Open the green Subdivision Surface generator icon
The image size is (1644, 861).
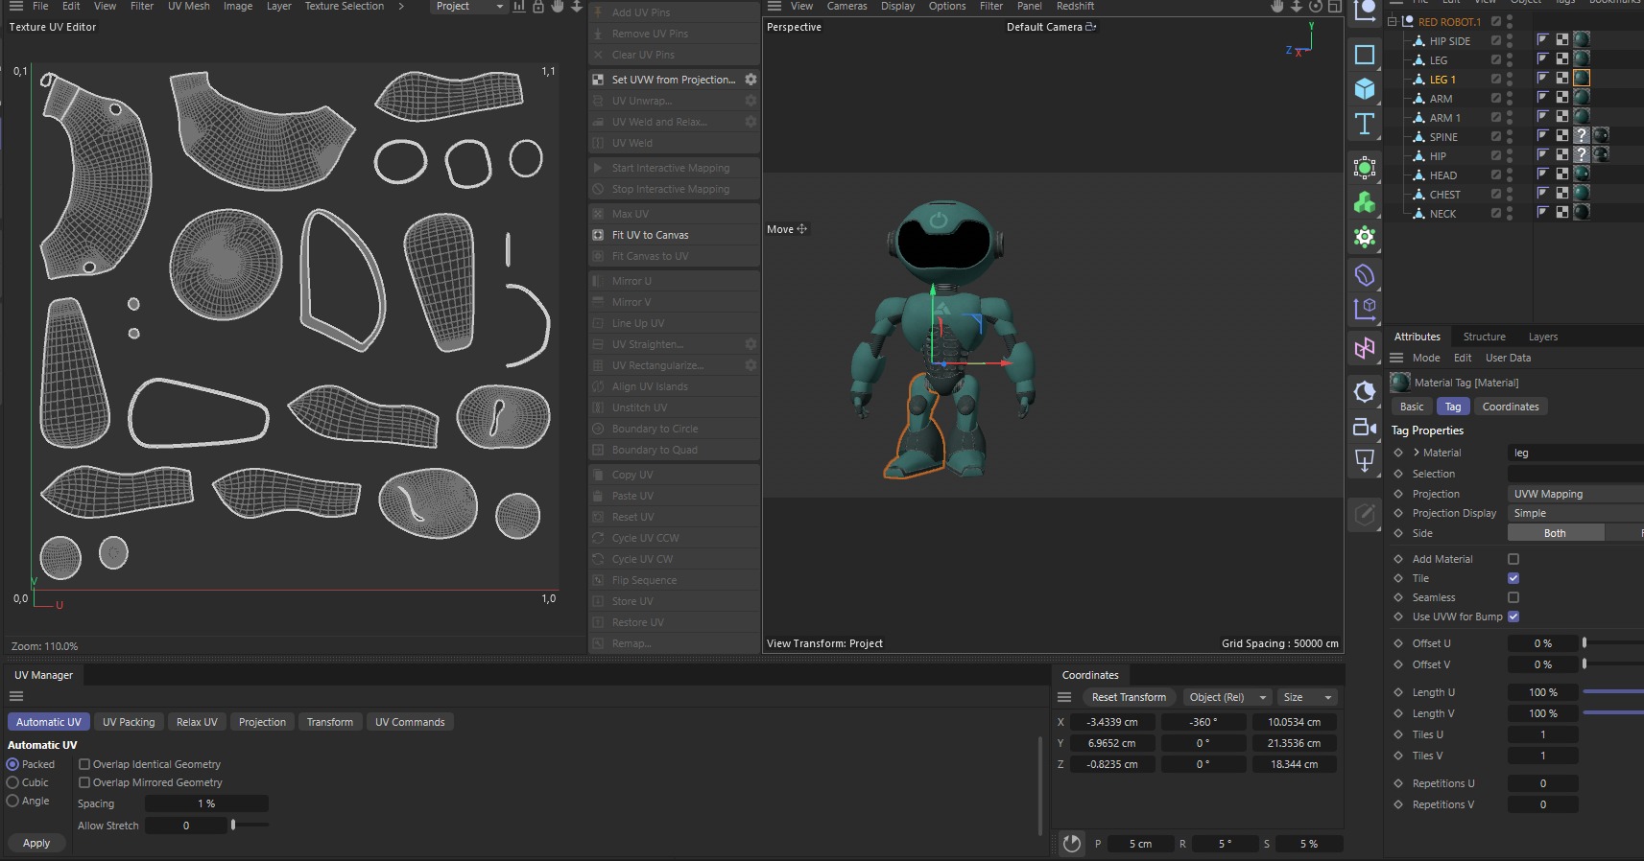(1364, 169)
